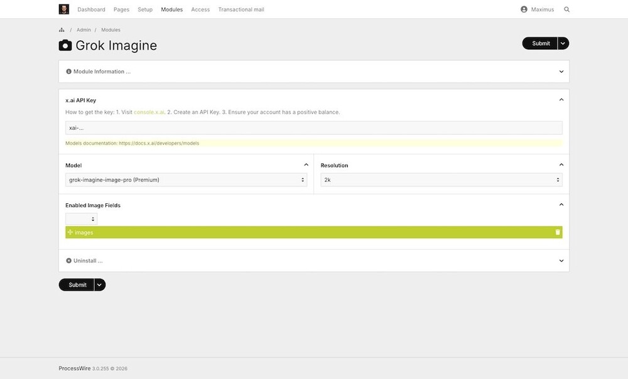Open the Enabled Image Fields selector
This screenshot has width=628, height=379.
81,219
